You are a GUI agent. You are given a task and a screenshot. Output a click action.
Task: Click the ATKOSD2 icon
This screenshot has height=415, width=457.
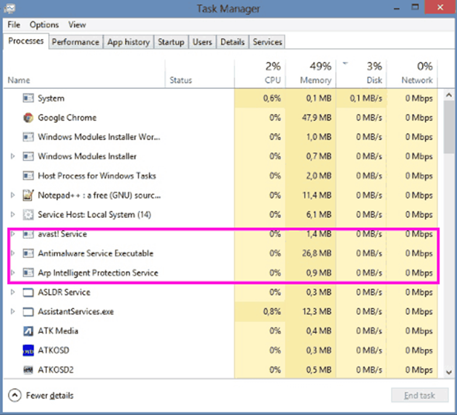(x=28, y=370)
